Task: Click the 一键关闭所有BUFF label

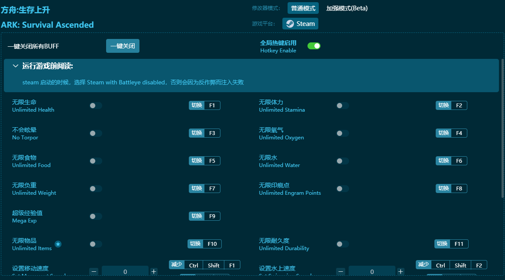Action: tap(33, 46)
